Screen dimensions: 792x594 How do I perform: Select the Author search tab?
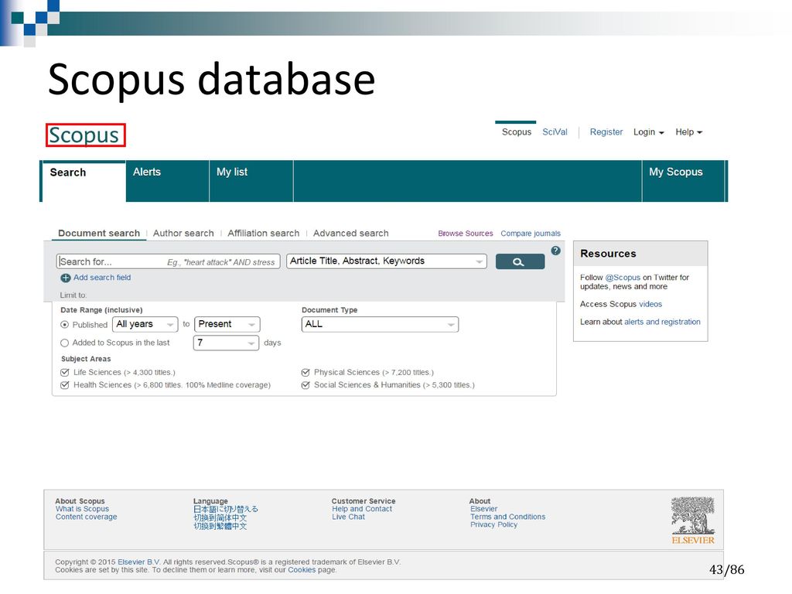pyautogui.click(x=183, y=234)
